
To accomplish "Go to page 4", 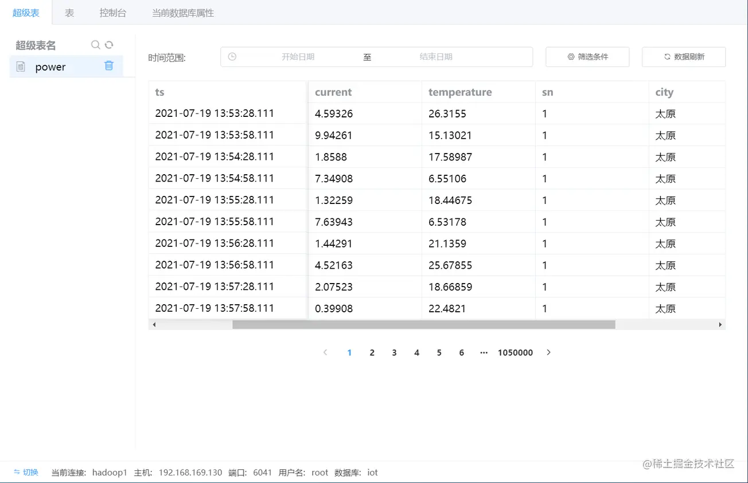I will coord(416,352).
